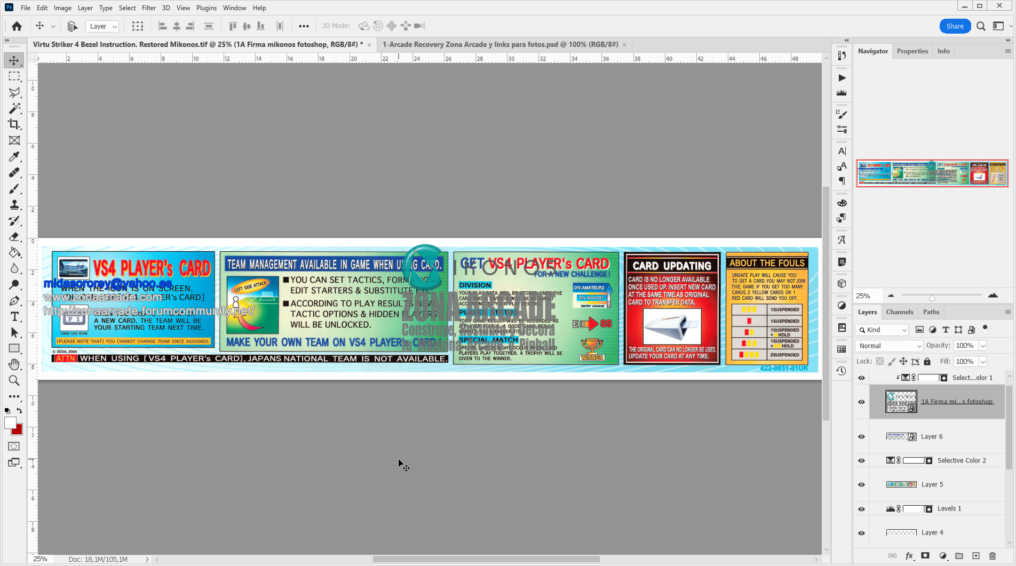Select the Zoom tool

coord(14,380)
